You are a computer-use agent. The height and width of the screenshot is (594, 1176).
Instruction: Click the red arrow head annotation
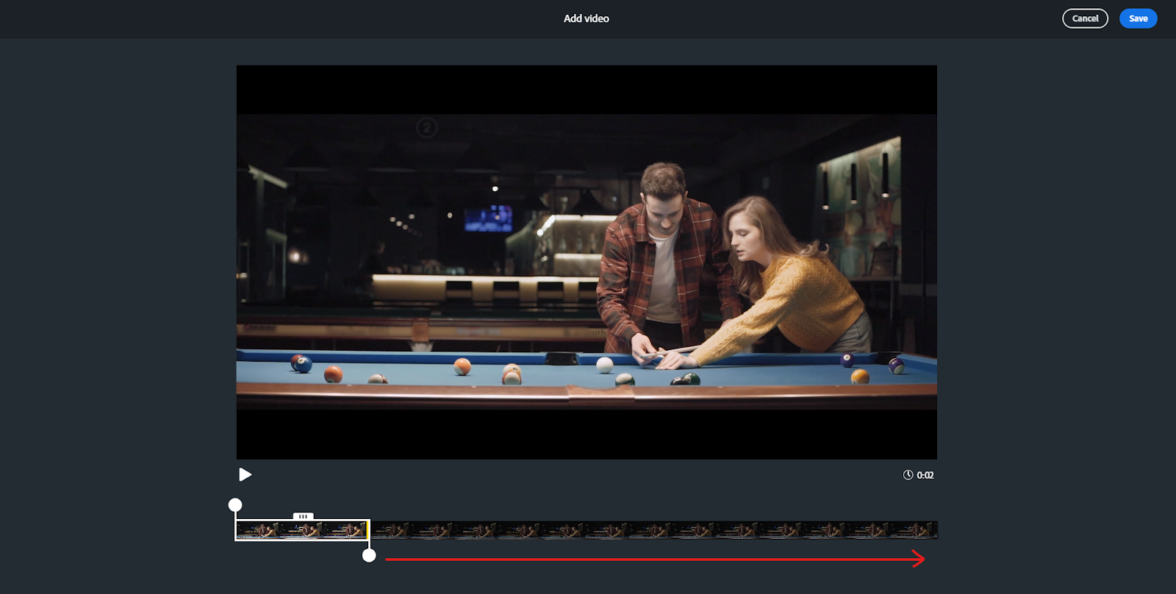pos(918,559)
